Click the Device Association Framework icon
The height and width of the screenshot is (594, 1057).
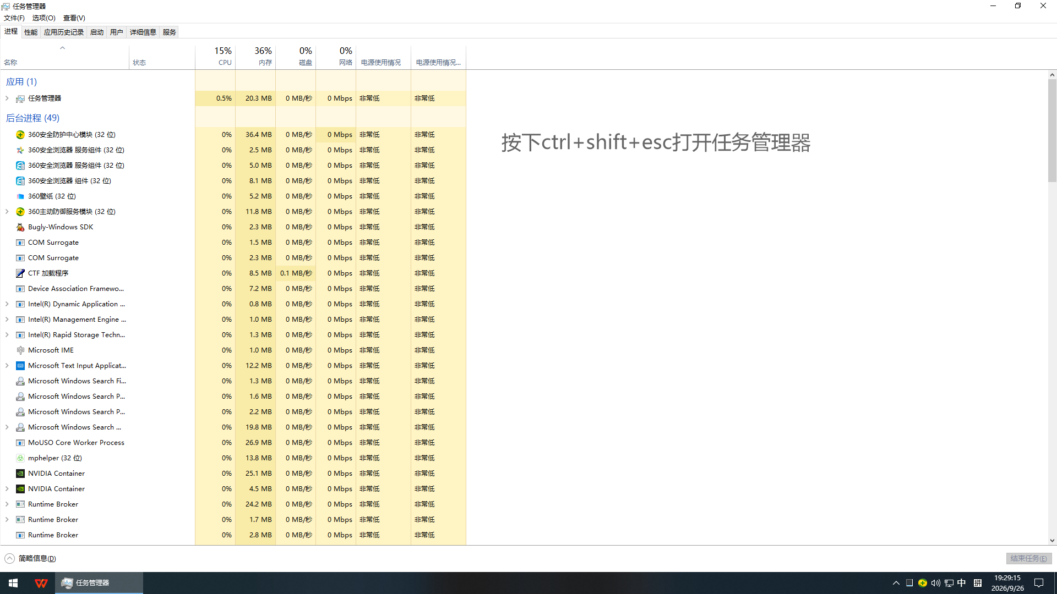click(20, 289)
